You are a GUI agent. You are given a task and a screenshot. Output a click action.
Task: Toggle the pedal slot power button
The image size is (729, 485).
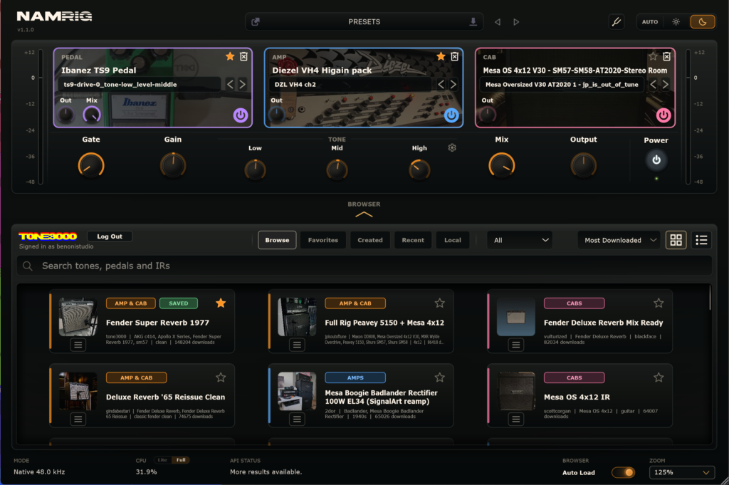coord(241,115)
